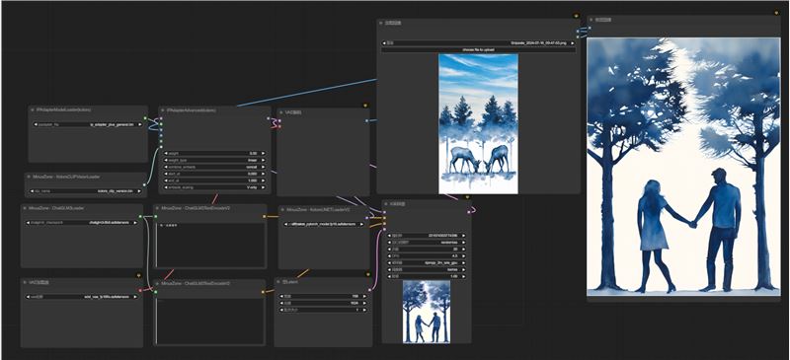Viewport: 790px width, 360px height.
Task: Open the sampler combo showing dpmpp_2m_sde_gpu
Action: tap(427, 262)
